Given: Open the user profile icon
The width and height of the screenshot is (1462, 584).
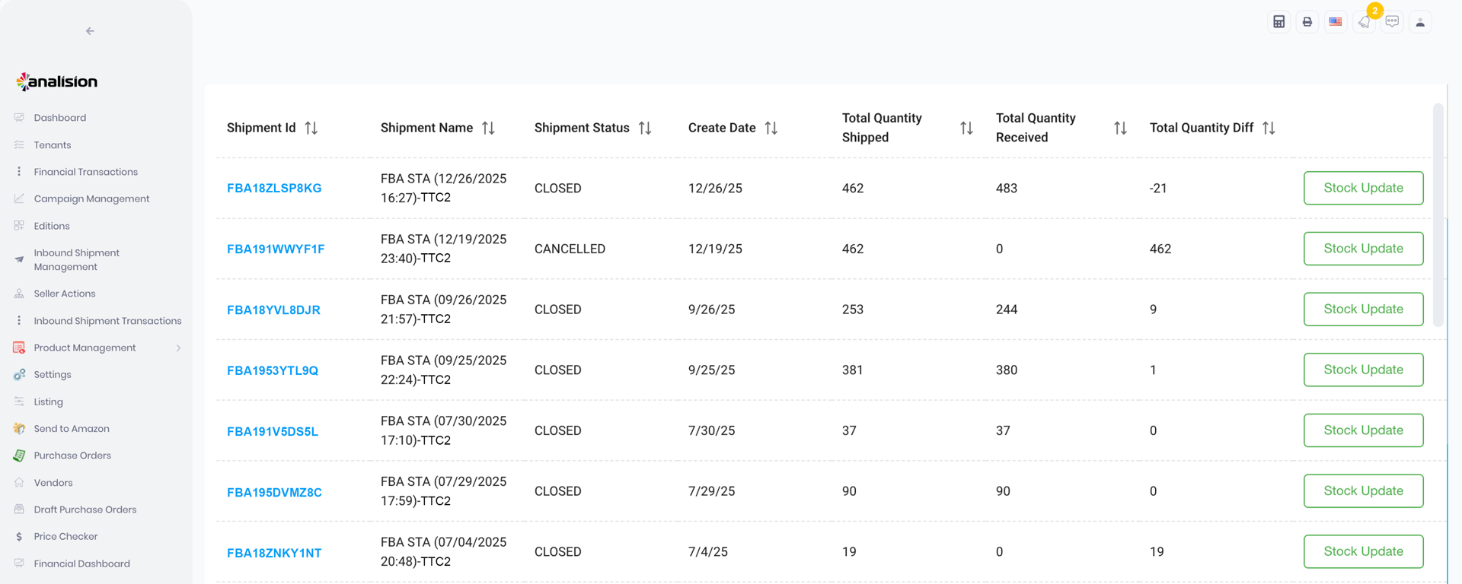Looking at the screenshot, I should click(x=1420, y=22).
